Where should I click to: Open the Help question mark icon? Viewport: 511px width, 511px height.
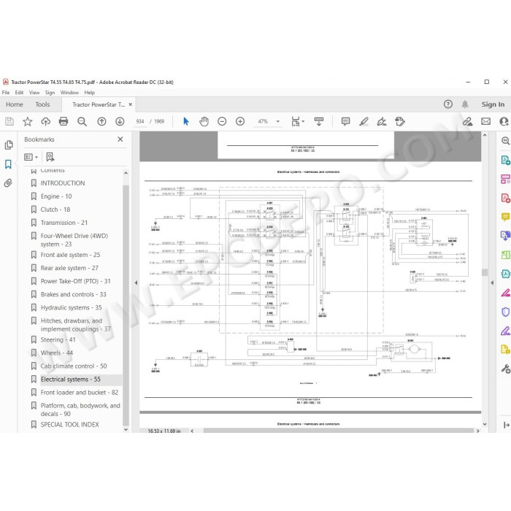coord(448,104)
